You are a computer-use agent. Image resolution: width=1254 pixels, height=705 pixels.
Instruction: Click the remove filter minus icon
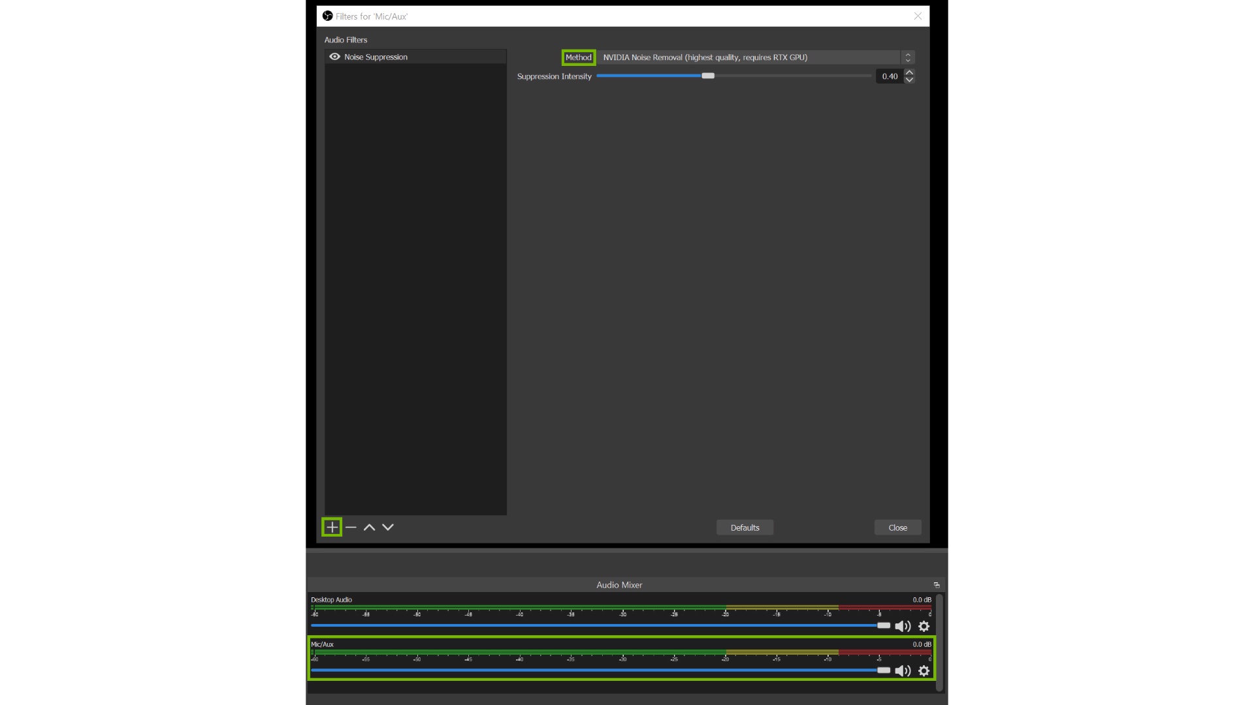pyautogui.click(x=351, y=527)
